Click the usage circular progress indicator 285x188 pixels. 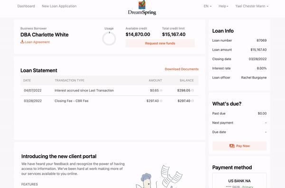(x=109, y=39)
